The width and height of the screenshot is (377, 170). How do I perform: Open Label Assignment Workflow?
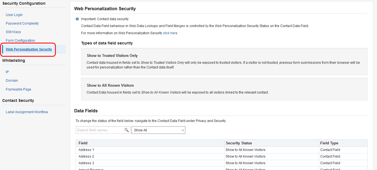click(x=27, y=112)
